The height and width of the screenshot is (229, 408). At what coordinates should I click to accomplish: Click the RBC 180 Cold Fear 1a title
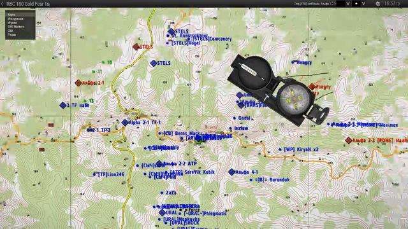[28, 4]
